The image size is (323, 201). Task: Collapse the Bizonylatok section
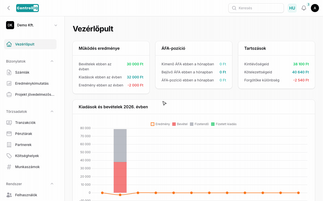click(52, 61)
